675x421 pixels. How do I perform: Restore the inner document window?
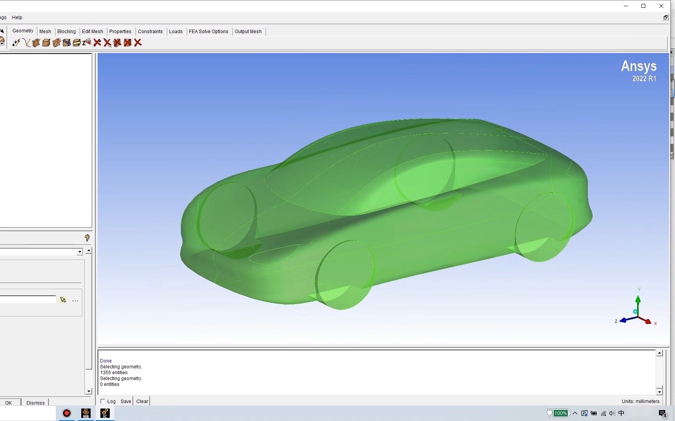point(666,18)
